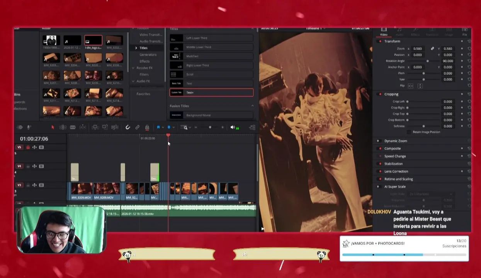Lock the V4 video track
The width and height of the screenshot is (481, 278).
[x=28, y=166]
